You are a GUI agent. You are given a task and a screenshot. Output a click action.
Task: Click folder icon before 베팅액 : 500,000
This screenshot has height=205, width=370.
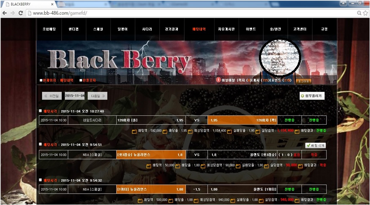[x=140, y=201]
